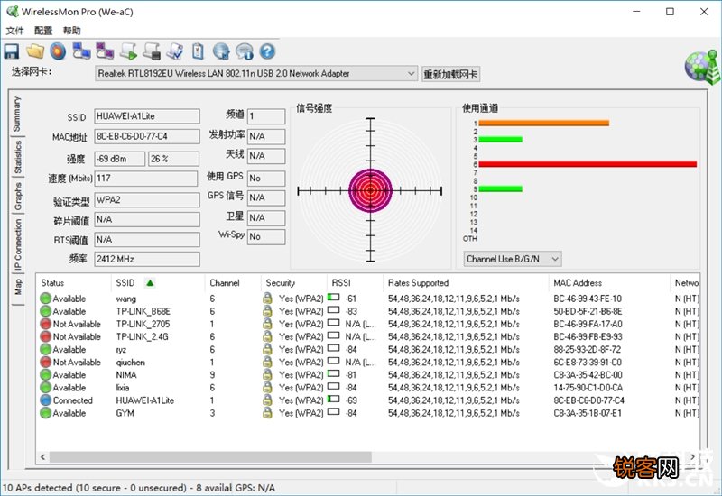
Task: Click the green channel 3 usage bar
Action: click(501, 140)
